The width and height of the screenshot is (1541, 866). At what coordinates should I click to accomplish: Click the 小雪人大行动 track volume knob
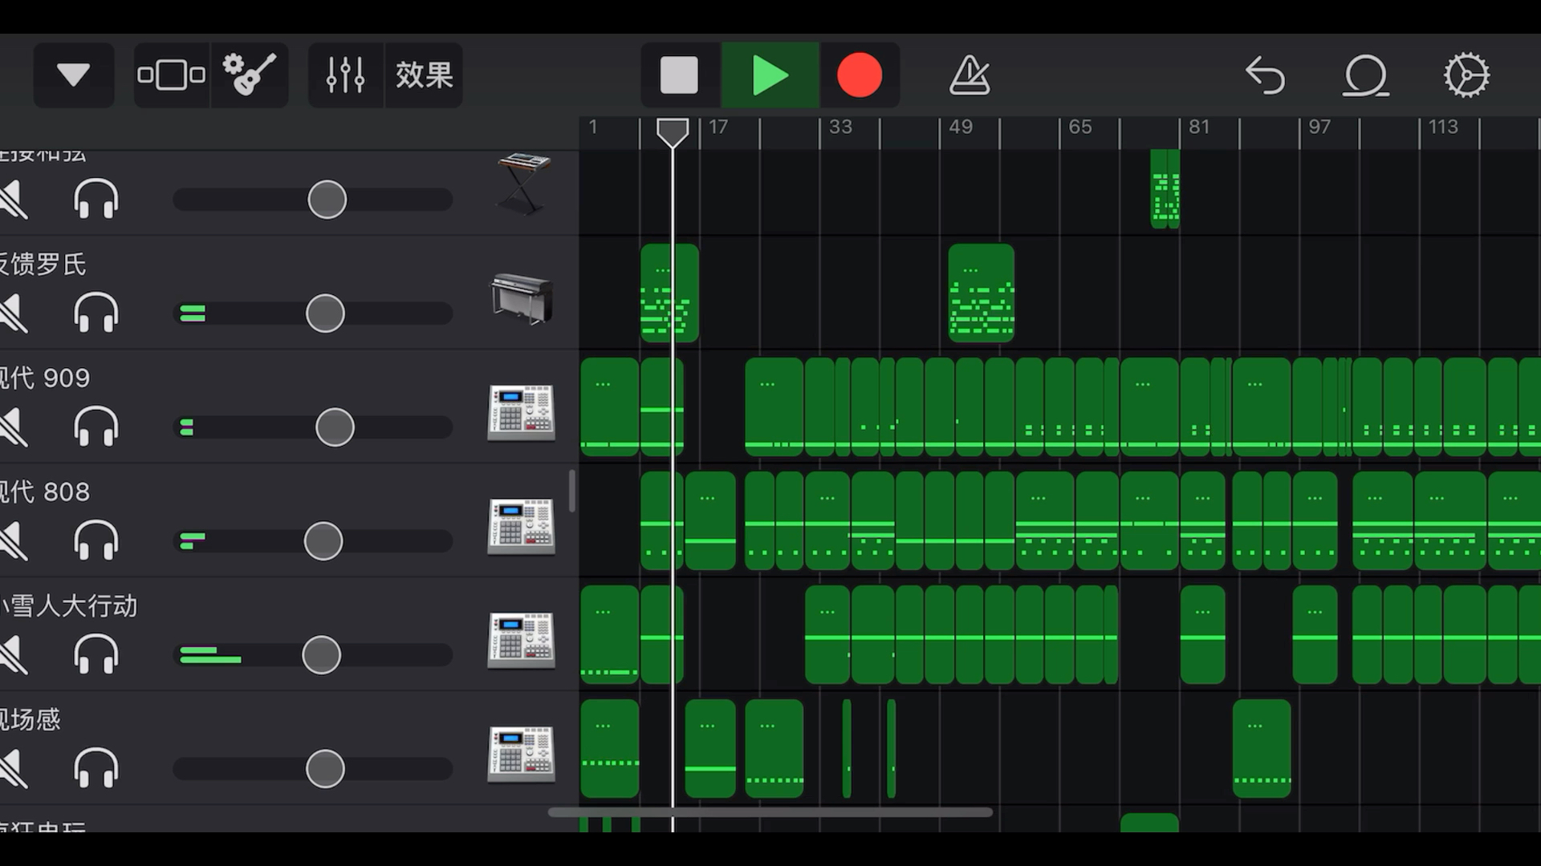pyautogui.click(x=321, y=655)
